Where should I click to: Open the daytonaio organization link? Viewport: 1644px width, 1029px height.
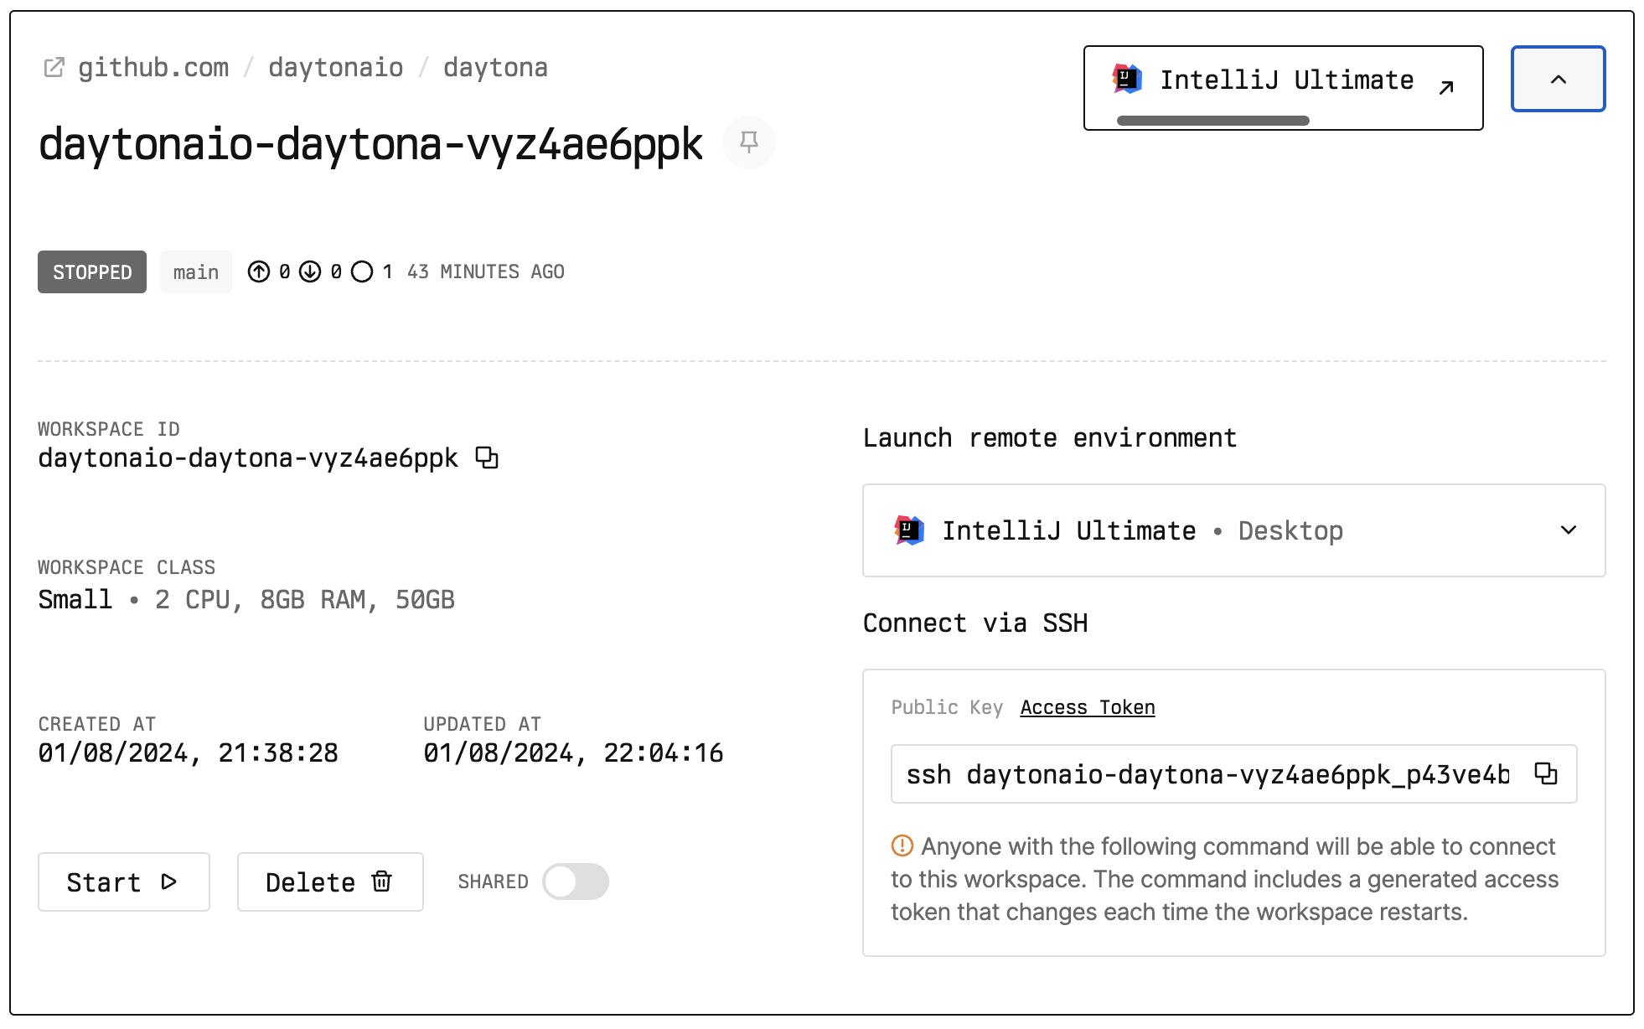coord(335,68)
